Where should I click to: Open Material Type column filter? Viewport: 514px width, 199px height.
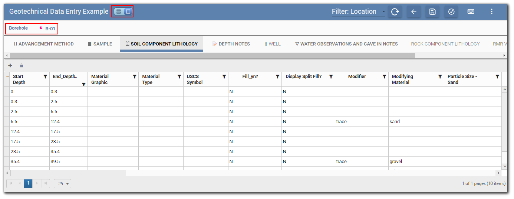click(x=179, y=77)
